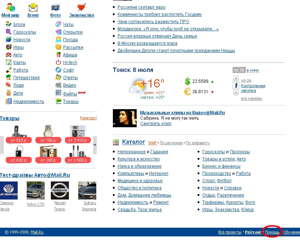Click the Сабрина music video thumbnail
The width and height of the screenshot is (300, 240).
[x=125, y=118]
